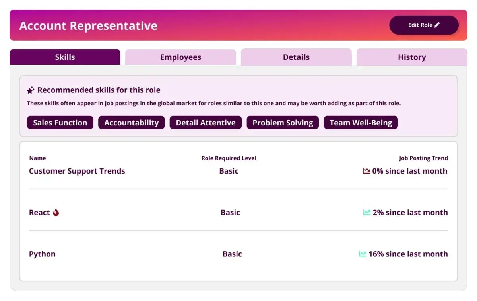Click the Basic level for Python

[x=232, y=254]
